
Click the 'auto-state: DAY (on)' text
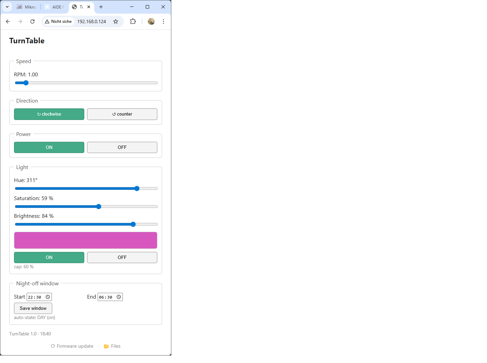click(34, 318)
